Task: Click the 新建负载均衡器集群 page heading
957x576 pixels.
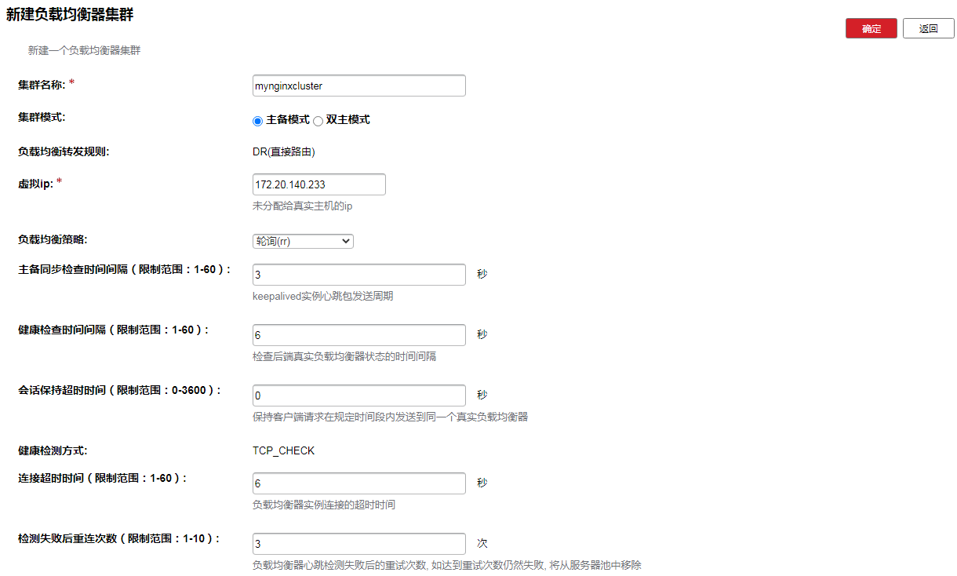Action: (70, 16)
